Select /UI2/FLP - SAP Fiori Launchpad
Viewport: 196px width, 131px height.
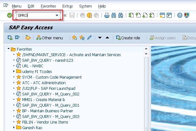(49, 89)
